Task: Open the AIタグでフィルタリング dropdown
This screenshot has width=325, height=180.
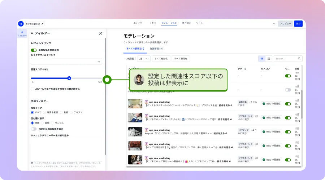Action: pos(66,61)
